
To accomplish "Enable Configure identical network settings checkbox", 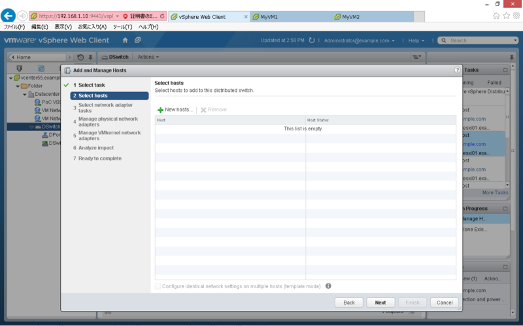I will 158,286.
